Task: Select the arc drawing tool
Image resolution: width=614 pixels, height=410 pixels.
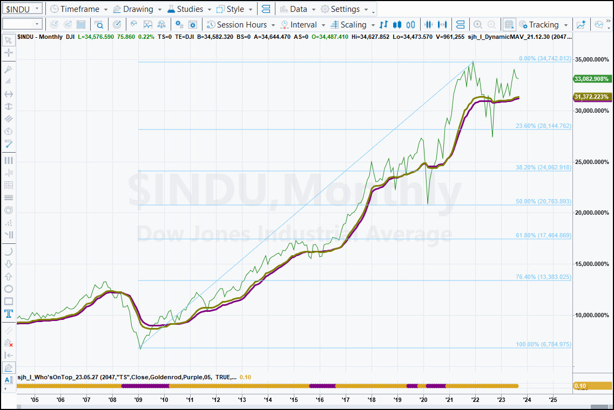Action: [8, 251]
